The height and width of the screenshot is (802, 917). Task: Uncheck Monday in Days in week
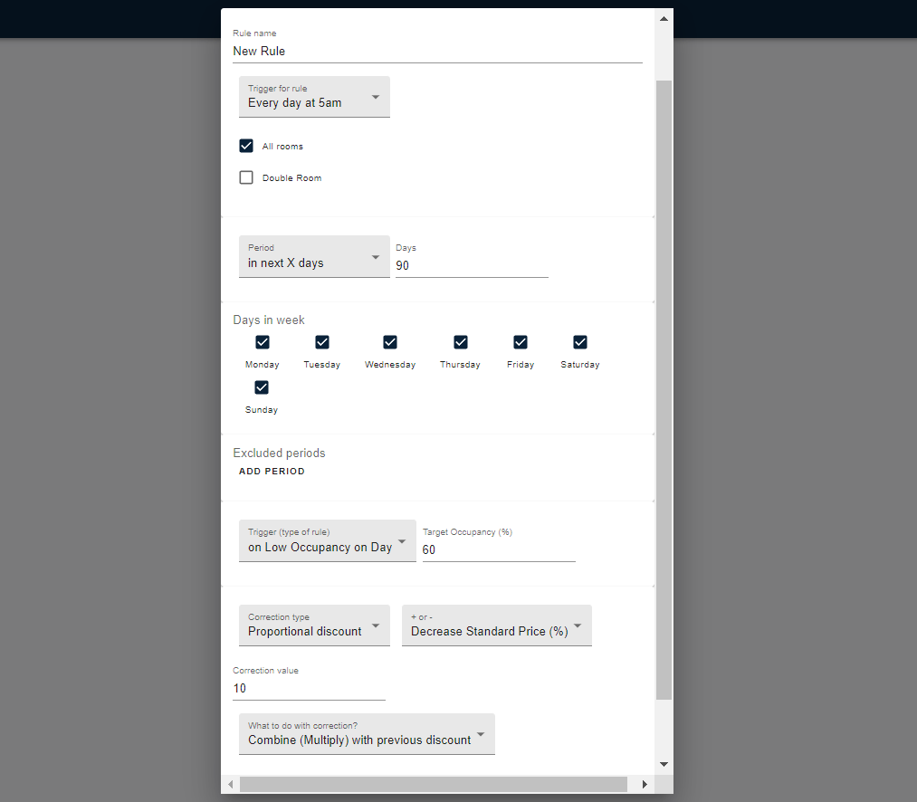[x=262, y=342]
